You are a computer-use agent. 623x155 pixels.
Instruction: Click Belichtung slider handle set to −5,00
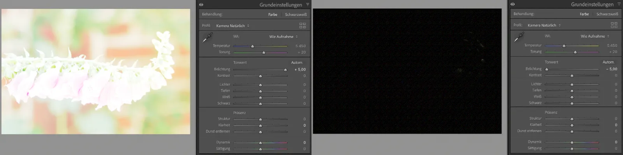[547, 69]
